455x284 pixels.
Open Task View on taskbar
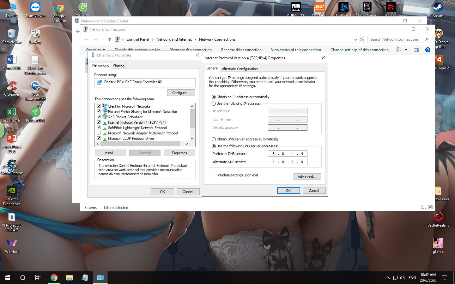(x=38, y=278)
